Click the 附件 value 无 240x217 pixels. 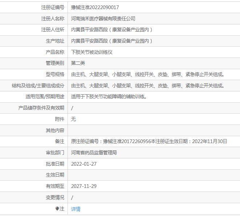[73, 119]
